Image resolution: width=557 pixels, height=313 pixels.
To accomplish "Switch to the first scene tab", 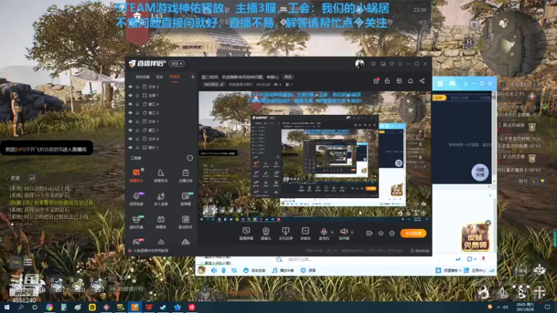I will 143,77.
